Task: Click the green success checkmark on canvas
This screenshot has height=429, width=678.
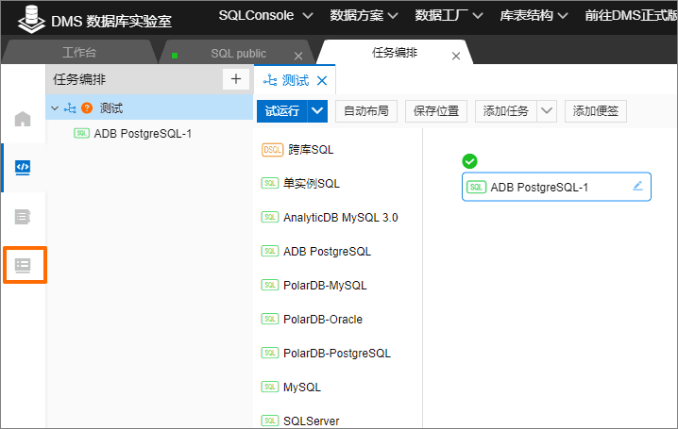Action: click(469, 161)
